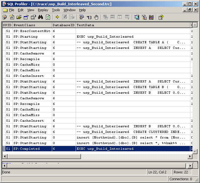Open the Tools menu
200x183 pixels.
coord(56,10)
